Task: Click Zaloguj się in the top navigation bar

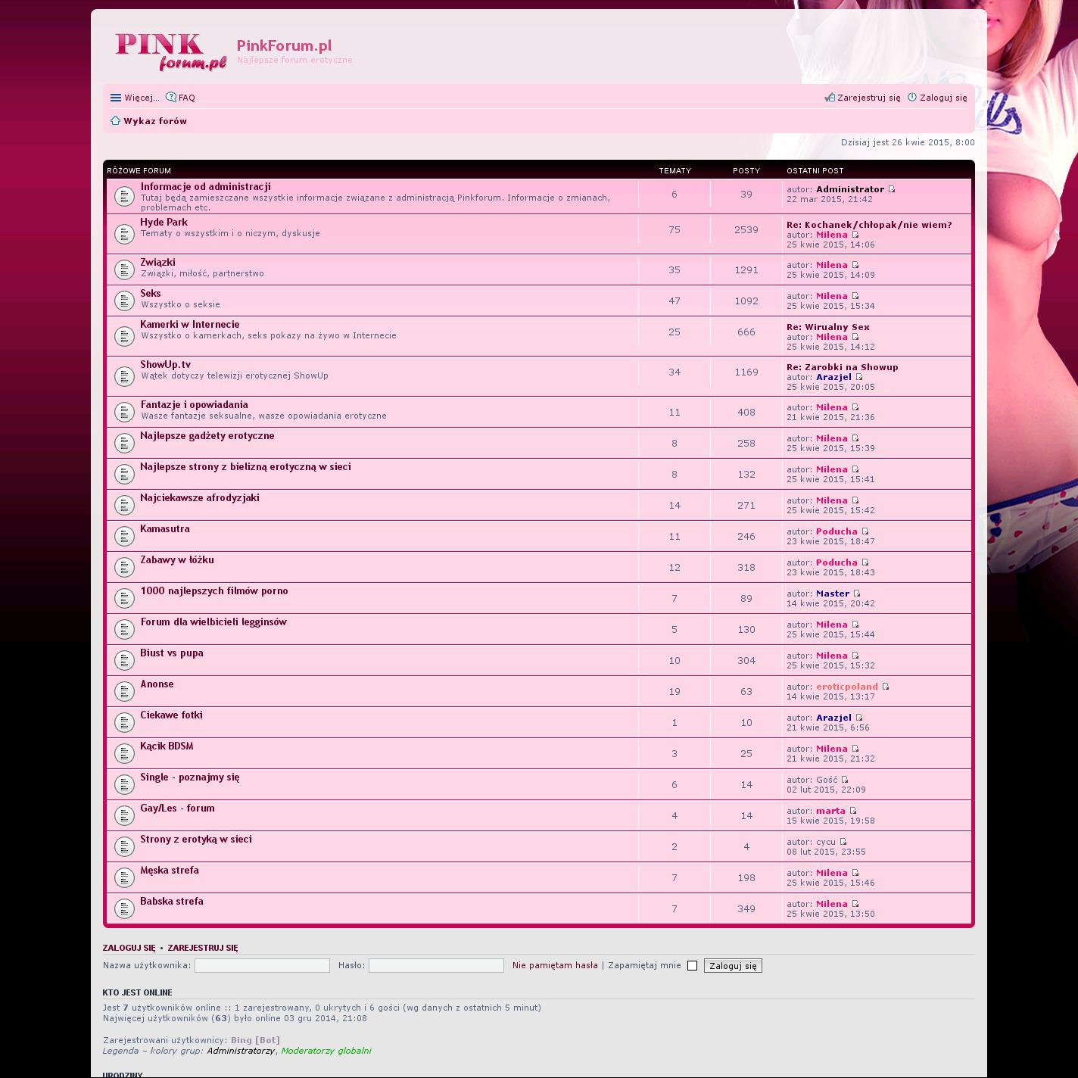Action: point(937,98)
